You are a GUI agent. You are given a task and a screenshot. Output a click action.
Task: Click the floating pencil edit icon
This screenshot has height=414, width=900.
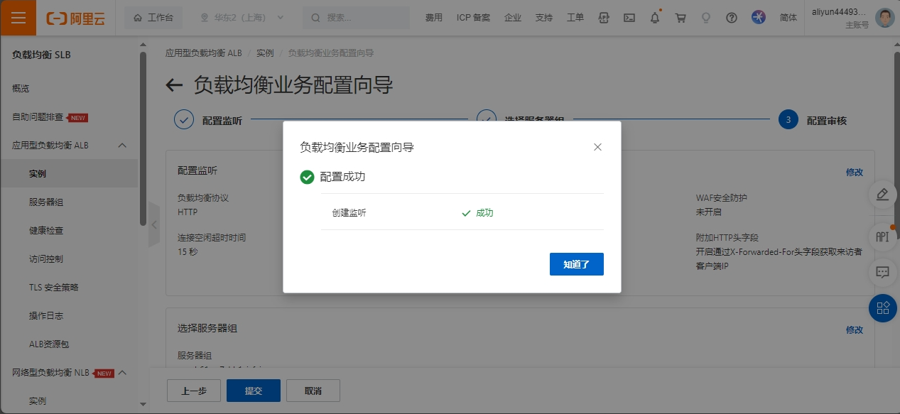882,194
